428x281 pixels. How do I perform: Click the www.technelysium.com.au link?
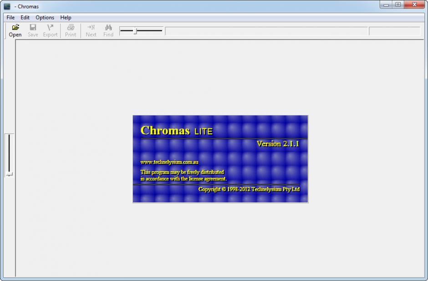coord(169,162)
